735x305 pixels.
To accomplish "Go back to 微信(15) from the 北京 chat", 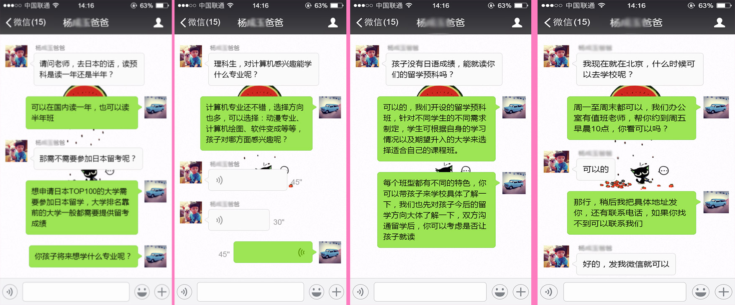I will click(567, 22).
